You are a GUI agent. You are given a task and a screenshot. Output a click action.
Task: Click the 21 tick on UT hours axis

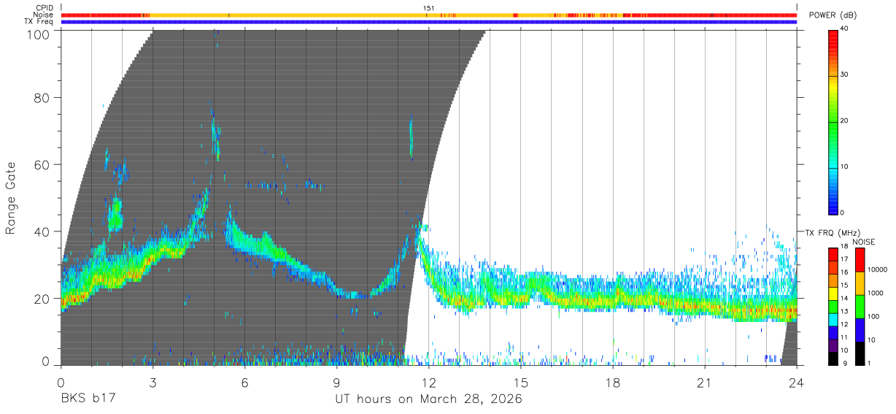[x=704, y=383]
